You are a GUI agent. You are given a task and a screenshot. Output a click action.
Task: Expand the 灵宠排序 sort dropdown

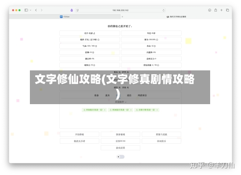(120, 102)
